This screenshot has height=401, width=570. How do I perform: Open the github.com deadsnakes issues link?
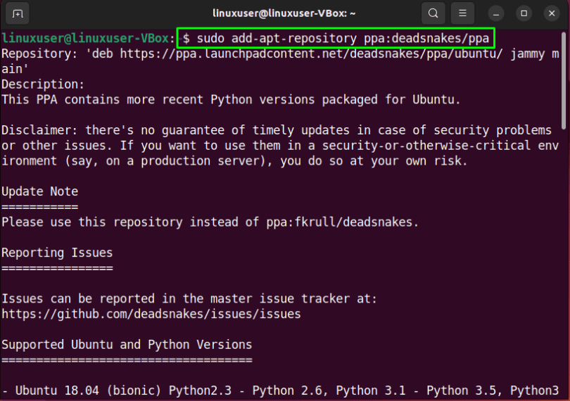point(151,314)
